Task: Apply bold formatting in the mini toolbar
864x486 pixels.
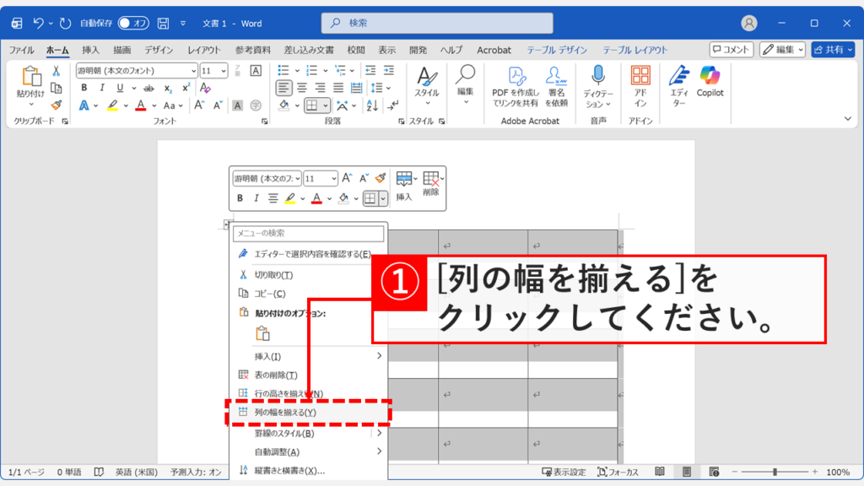Action: pos(240,198)
